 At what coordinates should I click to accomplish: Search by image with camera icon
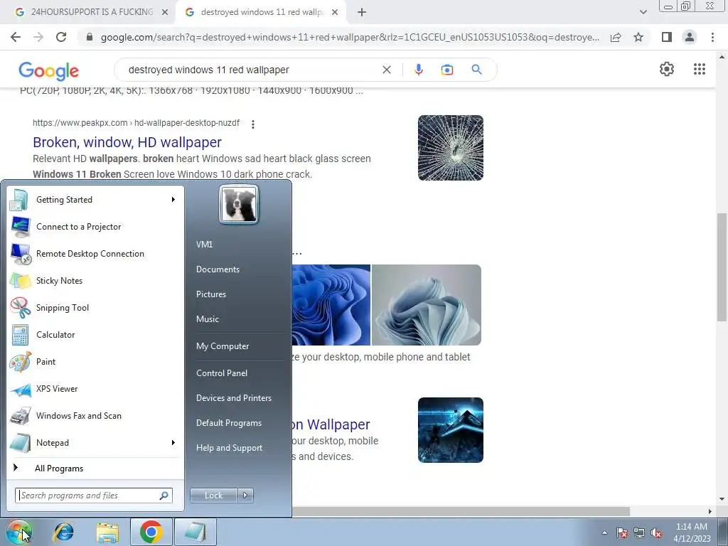click(x=446, y=70)
